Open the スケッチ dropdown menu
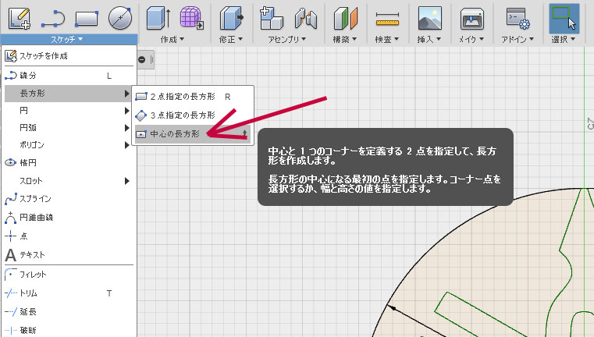The height and width of the screenshot is (337, 594). [69, 38]
